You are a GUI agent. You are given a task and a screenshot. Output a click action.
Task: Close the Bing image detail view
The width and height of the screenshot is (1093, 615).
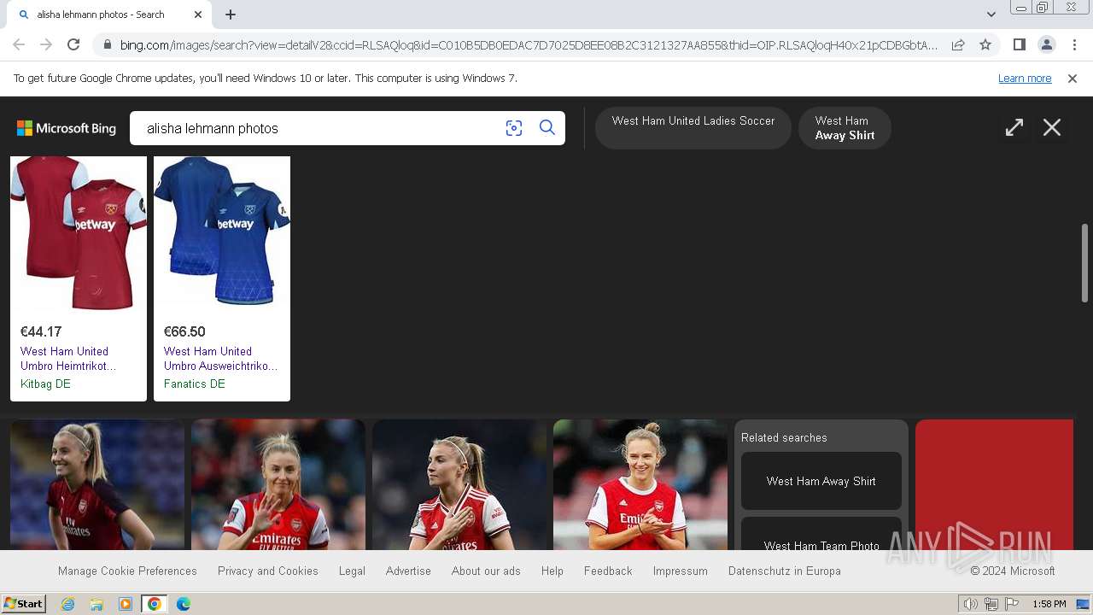[x=1052, y=127]
